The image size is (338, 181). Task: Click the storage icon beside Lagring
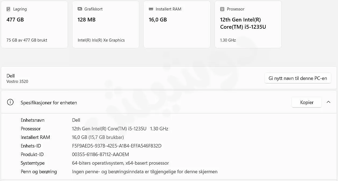tap(8, 9)
